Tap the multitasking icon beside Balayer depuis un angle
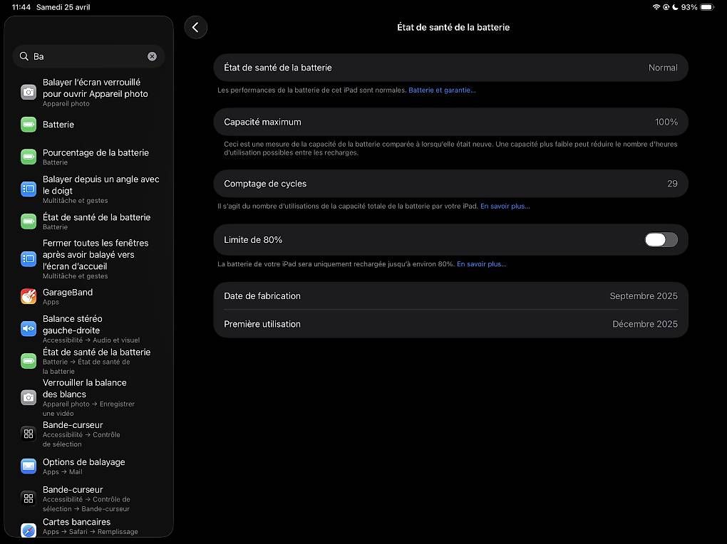Image resolution: width=727 pixels, height=544 pixels. point(29,189)
